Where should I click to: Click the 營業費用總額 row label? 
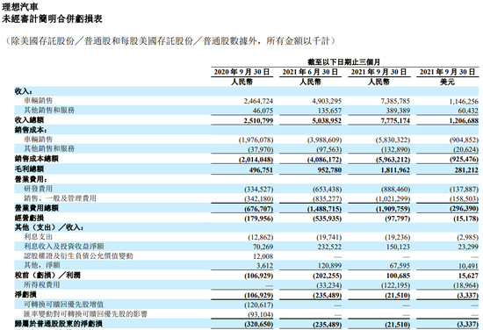click(36, 208)
